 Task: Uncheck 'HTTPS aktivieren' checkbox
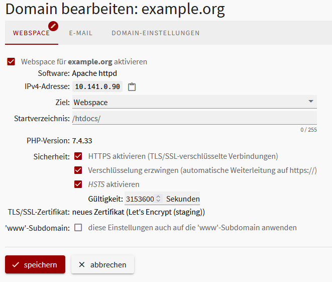point(78,156)
